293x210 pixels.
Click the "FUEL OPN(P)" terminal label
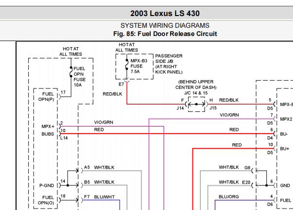point(46,97)
